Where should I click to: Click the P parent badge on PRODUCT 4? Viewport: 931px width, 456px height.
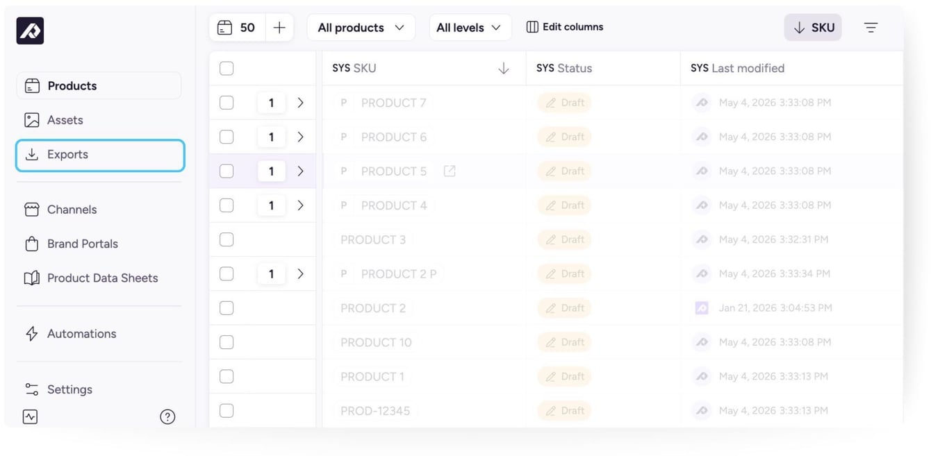[343, 205]
